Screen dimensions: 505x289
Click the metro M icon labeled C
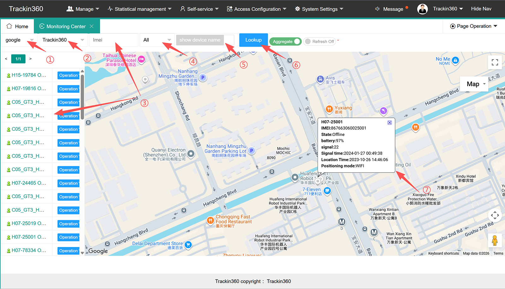coord(374,232)
